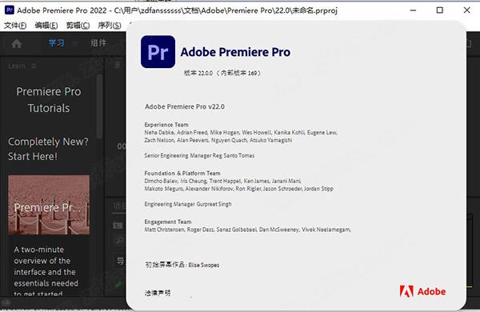
Task: Open the 编辑(E) menu
Action: pos(46,26)
